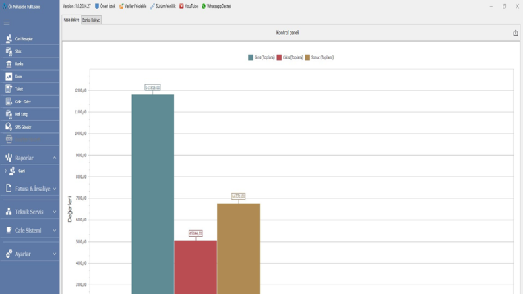Click the Sonuc (Toplamı) legend text
Screen dimensions: 523x294
pyautogui.click(x=323, y=57)
